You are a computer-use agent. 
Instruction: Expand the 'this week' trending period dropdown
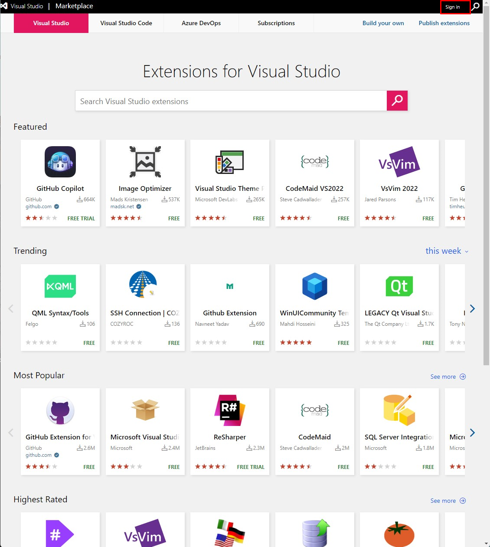click(447, 251)
